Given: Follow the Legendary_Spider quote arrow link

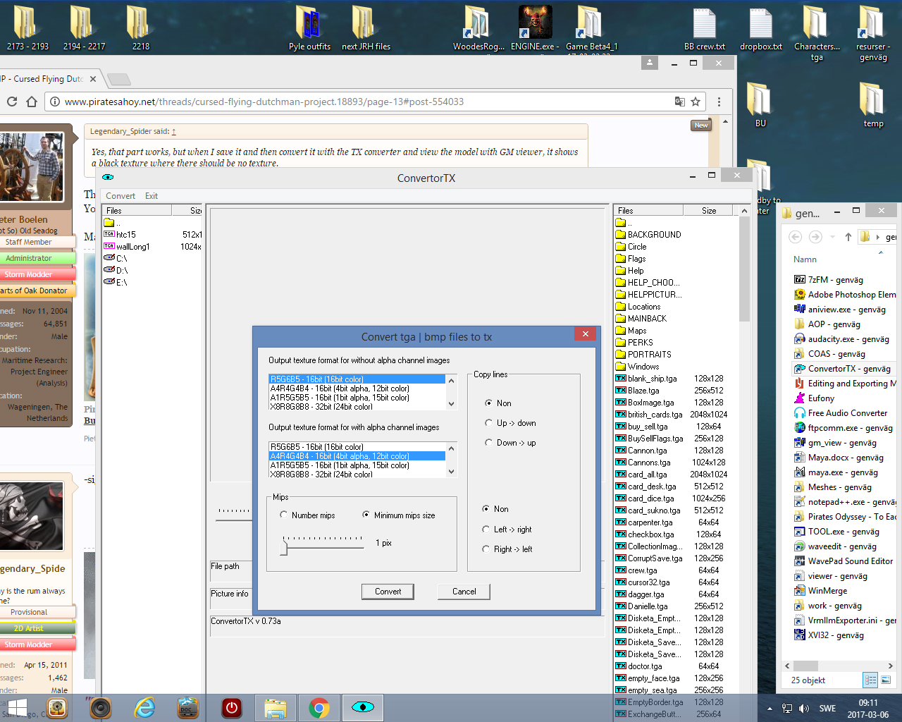Looking at the screenshot, I should click(x=173, y=131).
